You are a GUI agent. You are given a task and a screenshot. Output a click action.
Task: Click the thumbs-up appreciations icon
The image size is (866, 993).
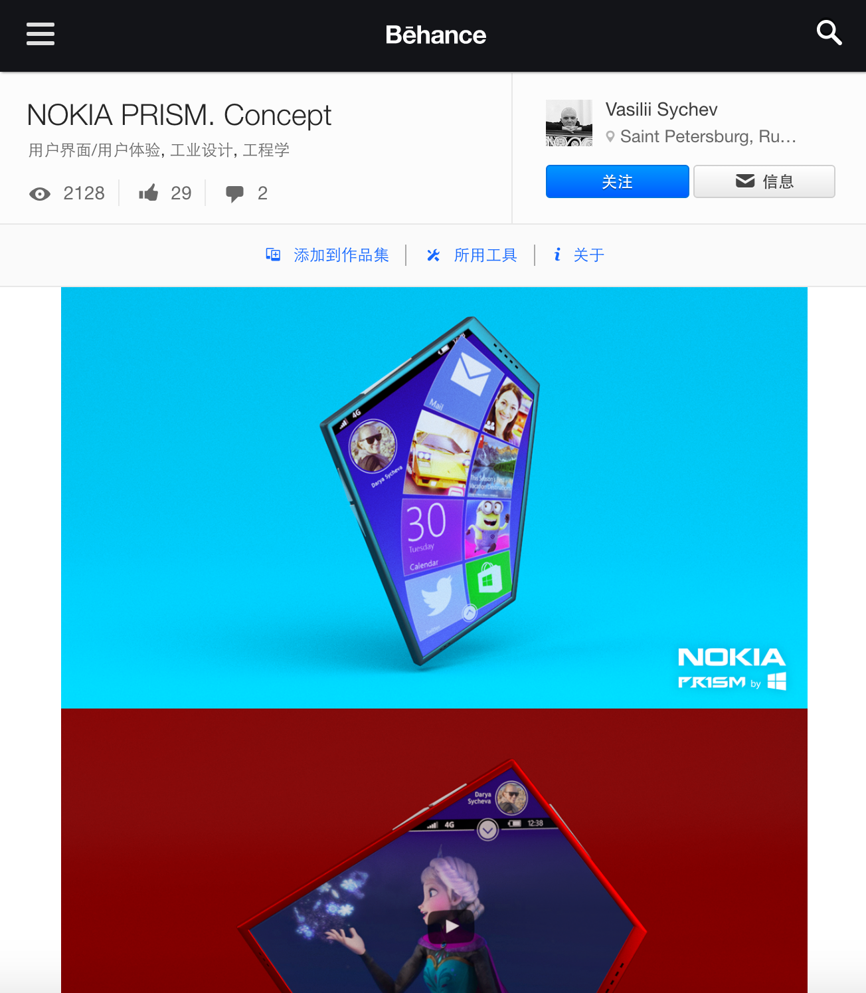[149, 193]
